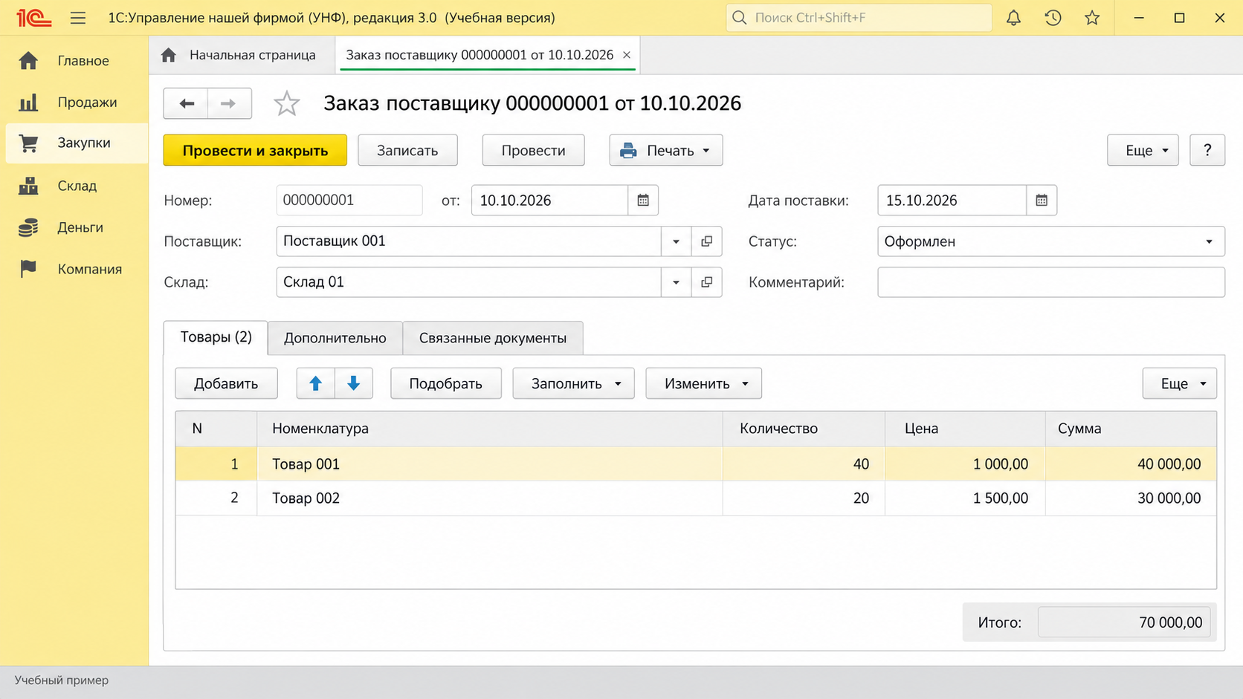Select the Товар 002 row cell
This screenshot has width=1243, height=699.
point(489,498)
